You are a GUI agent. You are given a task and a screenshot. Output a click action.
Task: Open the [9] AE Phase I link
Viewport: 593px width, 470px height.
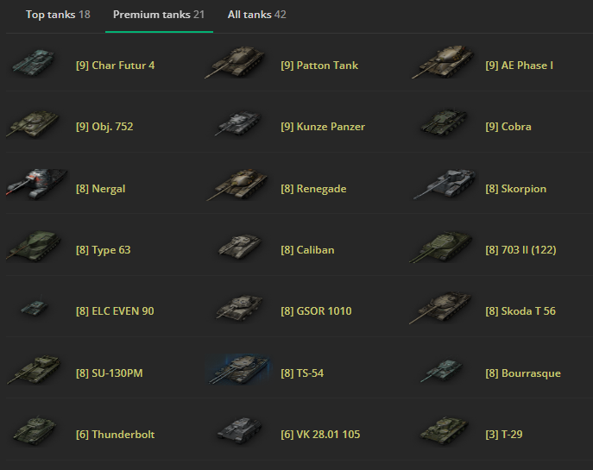[x=520, y=66]
